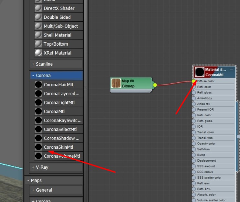Click the Diffuse color input socket
The height and width of the screenshot is (202, 240).
tap(194, 81)
